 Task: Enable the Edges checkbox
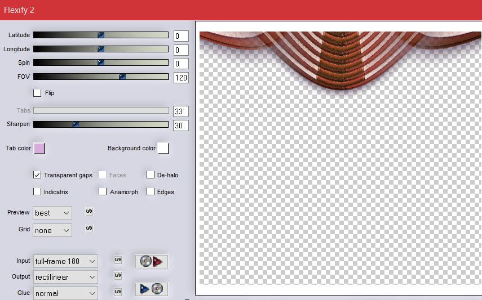click(151, 191)
